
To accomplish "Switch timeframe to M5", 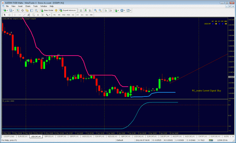I will tap(59, 15).
